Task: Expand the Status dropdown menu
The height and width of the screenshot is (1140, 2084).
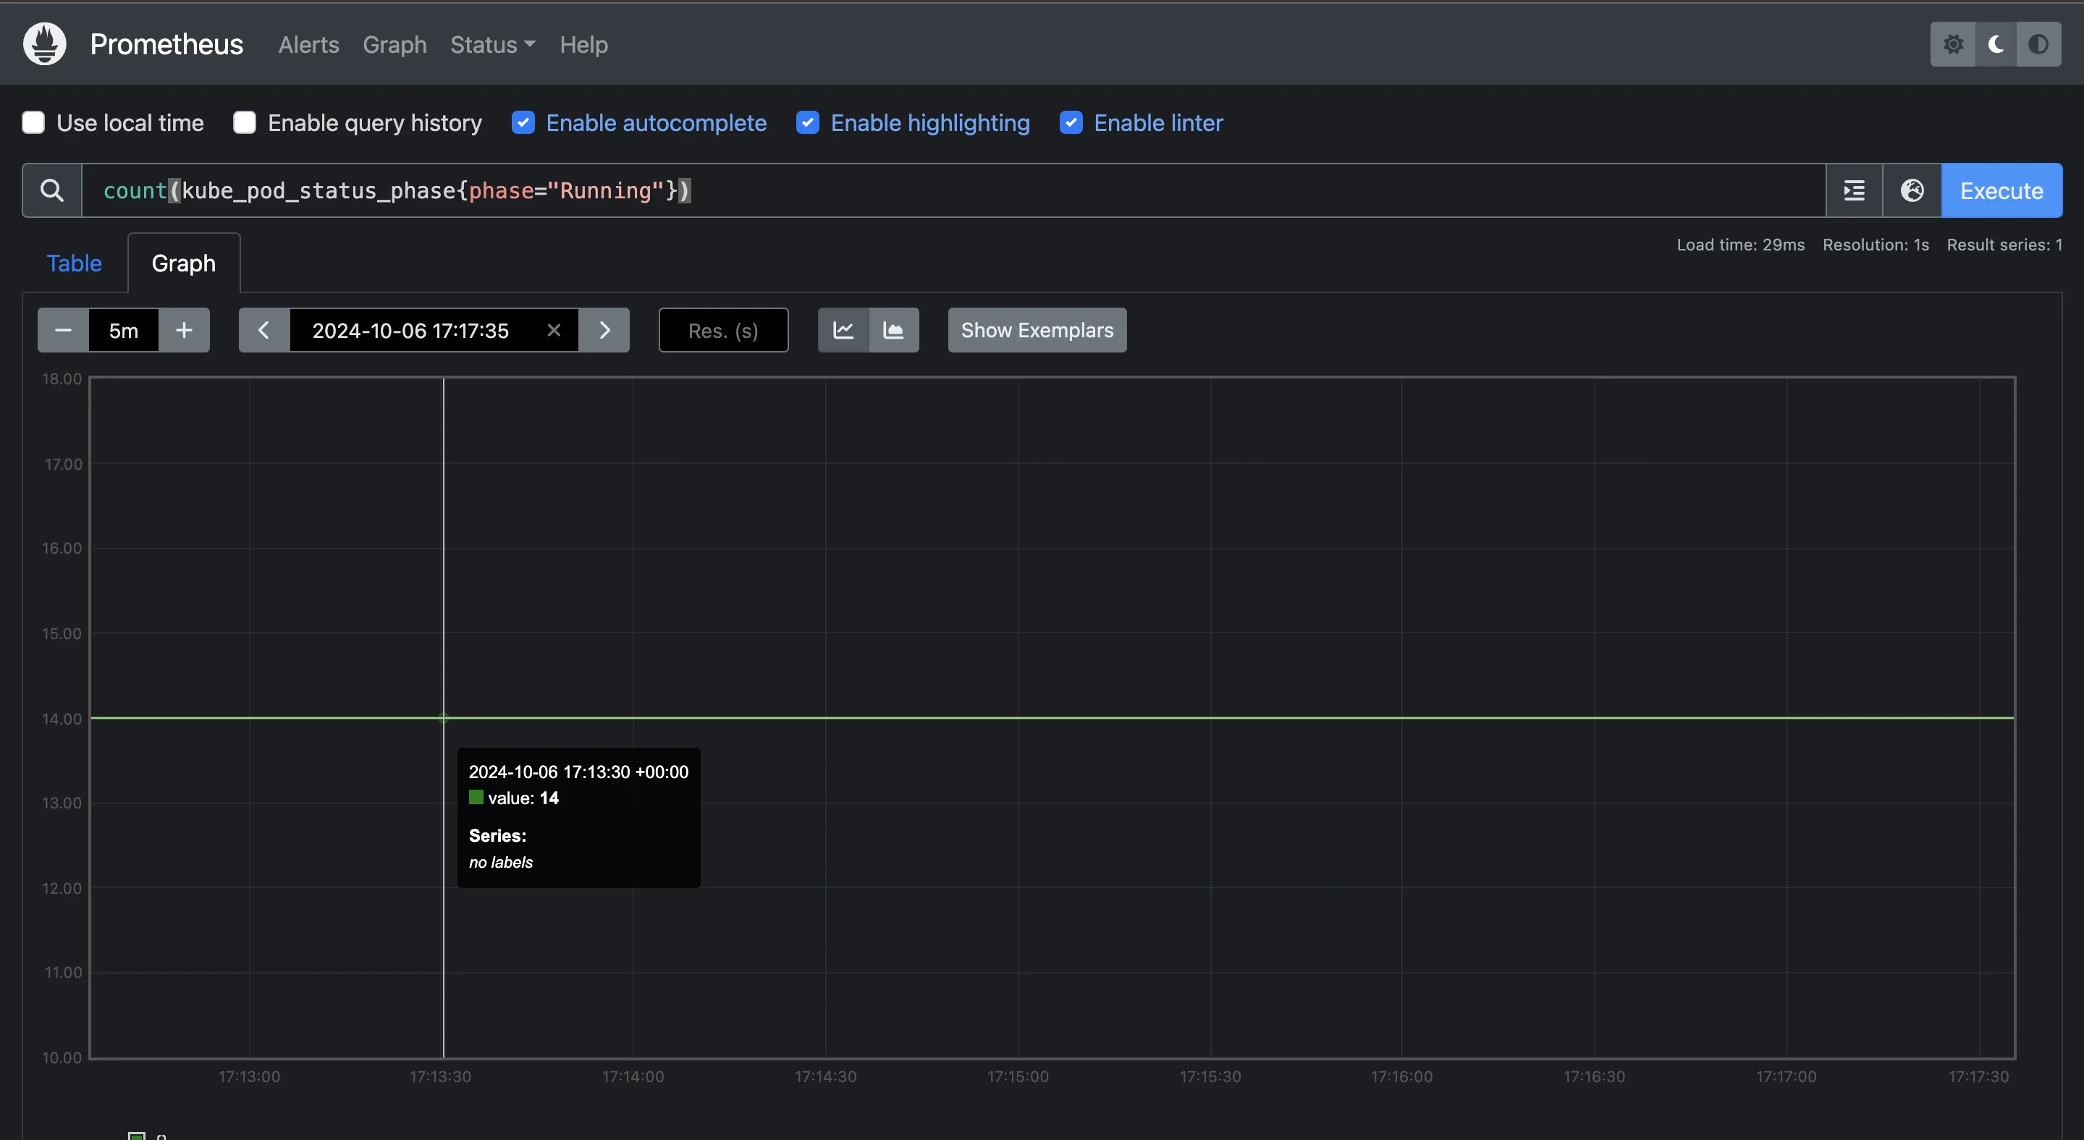Action: (x=492, y=44)
